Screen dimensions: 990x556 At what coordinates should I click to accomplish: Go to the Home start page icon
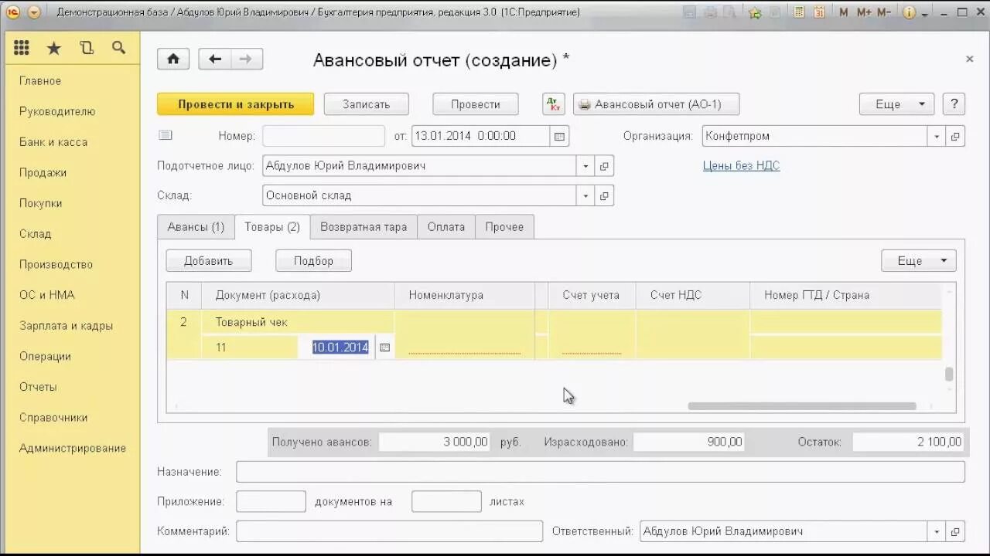[173, 59]
